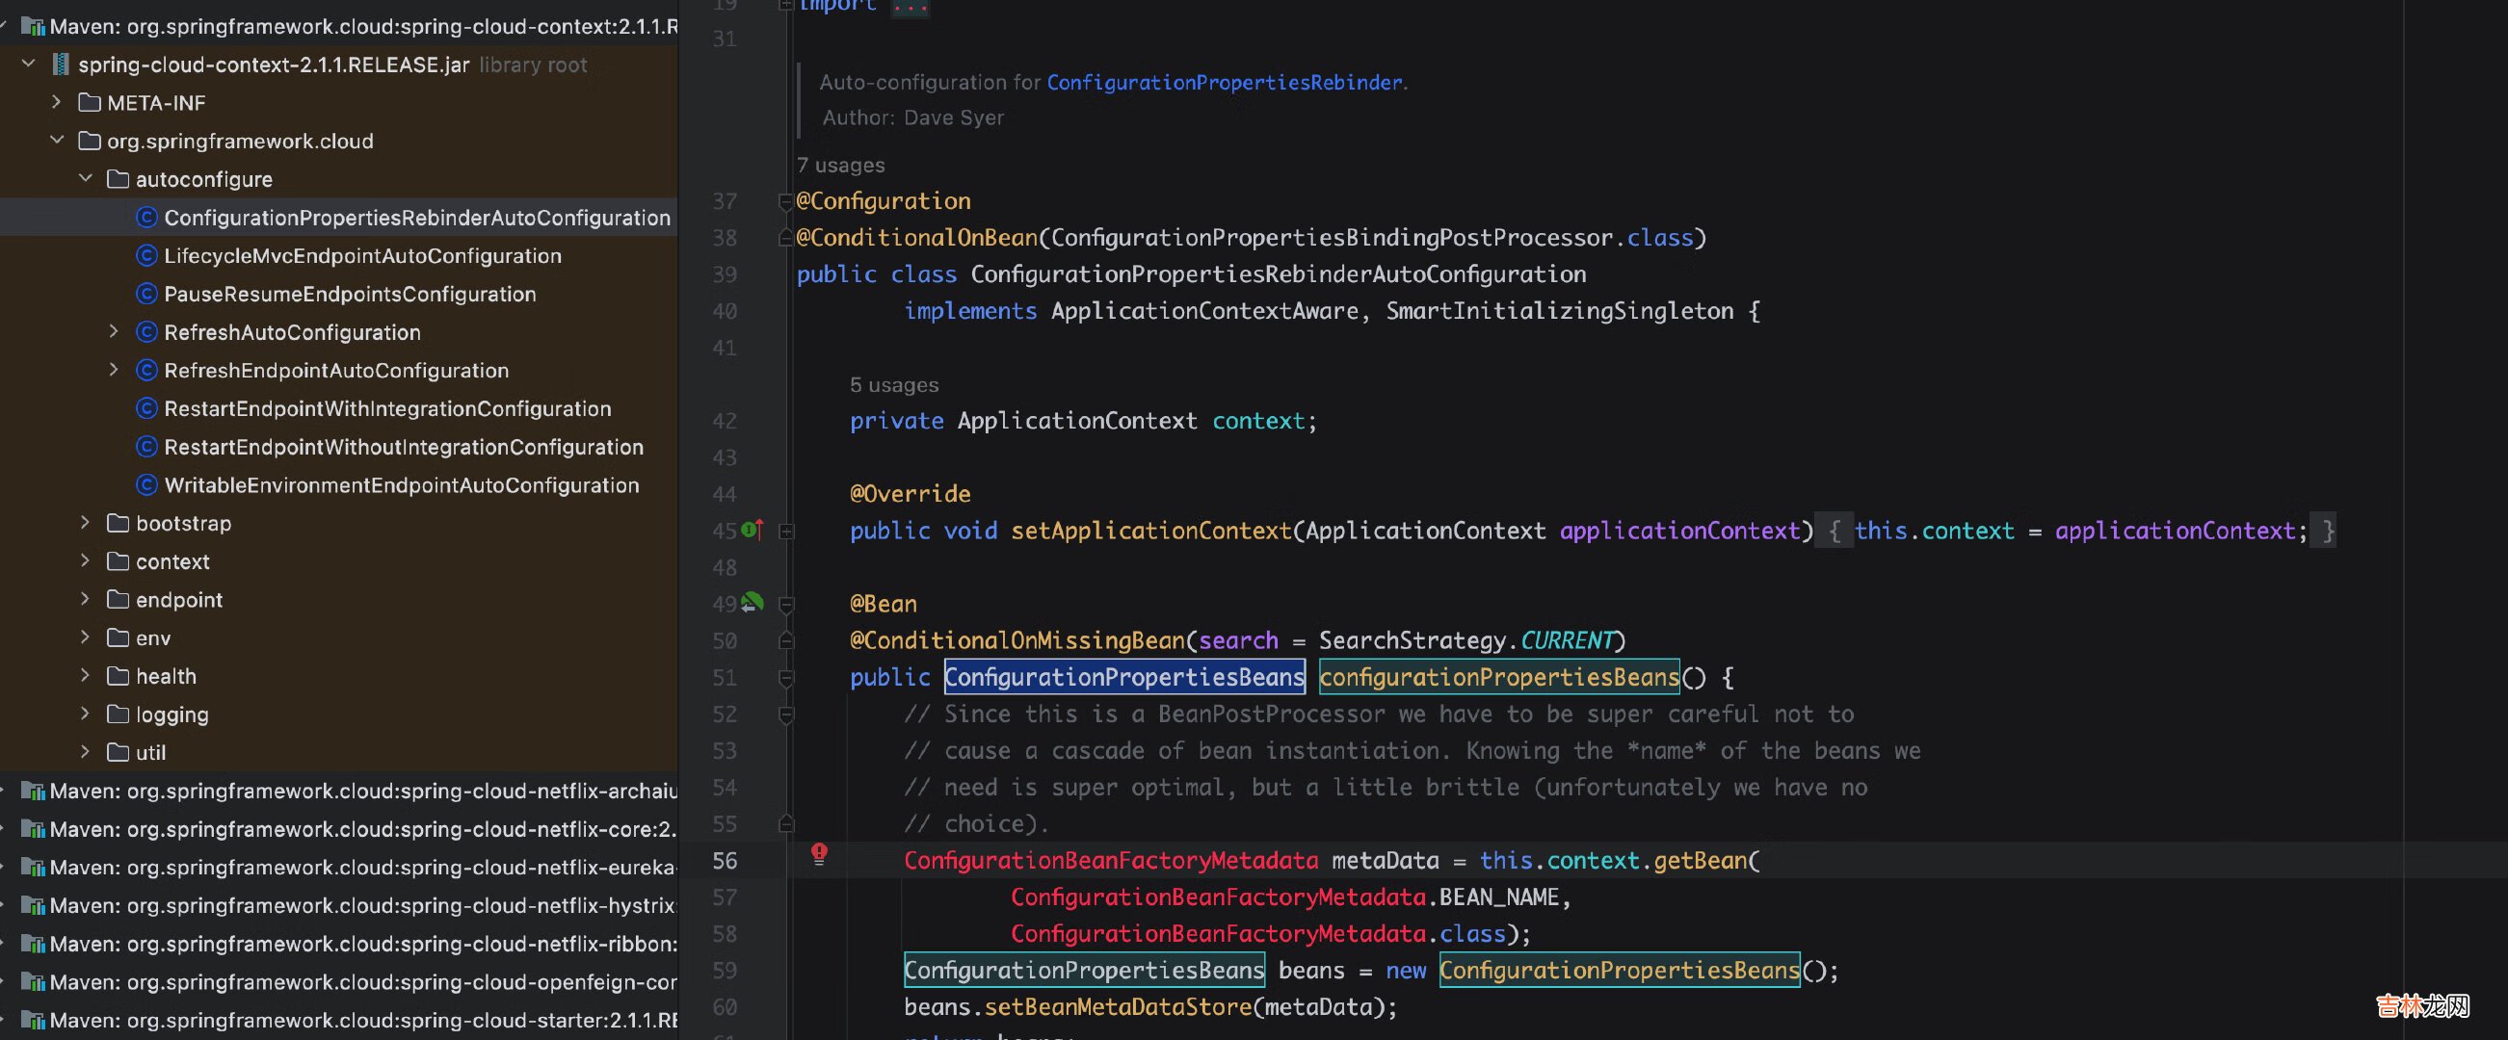Select the spring-cloud-netflix-ribbon Maven library
The width and height of the screenshot is (2508, 1040).
tap(363, 943)
